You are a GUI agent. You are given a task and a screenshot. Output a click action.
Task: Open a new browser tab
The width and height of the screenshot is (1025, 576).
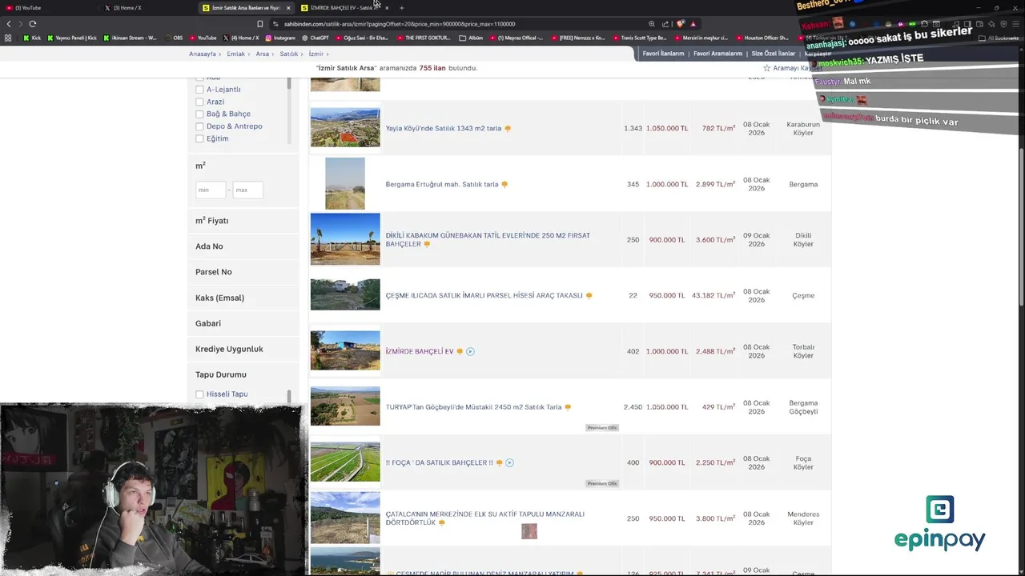pyautogui.click(x=402, y=8)
